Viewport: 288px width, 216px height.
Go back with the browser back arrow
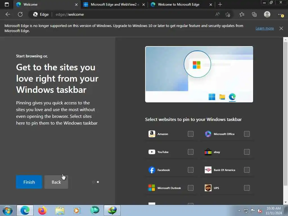[x=8, y=14]
